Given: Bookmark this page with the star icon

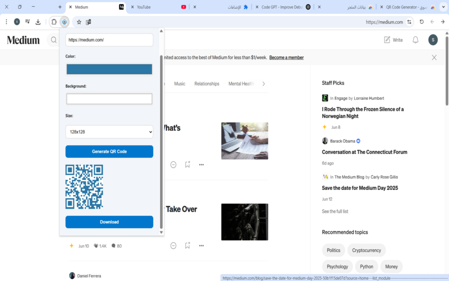Looking at the screenshot, I should pyautogui.click(x=79, y=22).
